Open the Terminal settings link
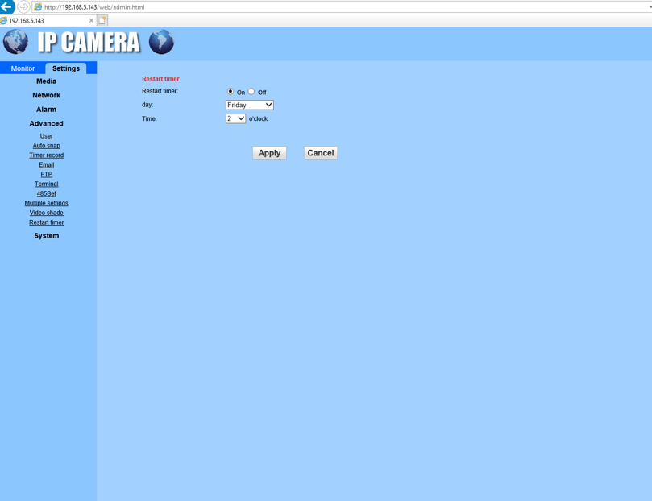652x501 pixels. tap(46, 184)
